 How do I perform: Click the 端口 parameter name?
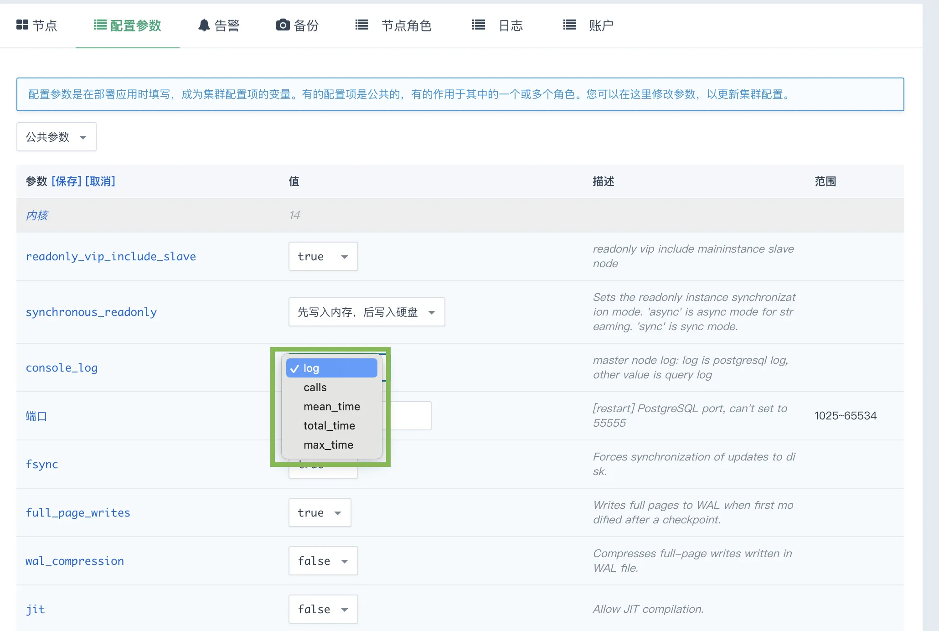coord(36,416)
